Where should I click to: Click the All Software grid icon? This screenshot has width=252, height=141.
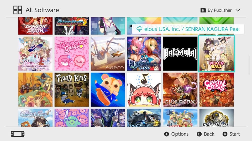coord(18,10)
